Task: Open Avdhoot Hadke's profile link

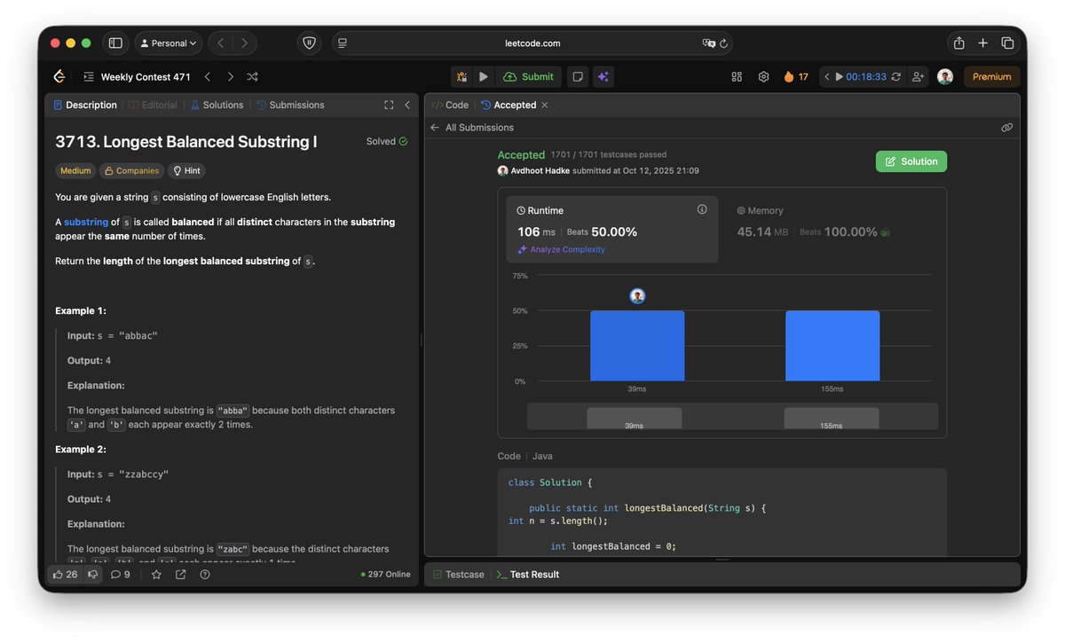Action: coord(540,170)
